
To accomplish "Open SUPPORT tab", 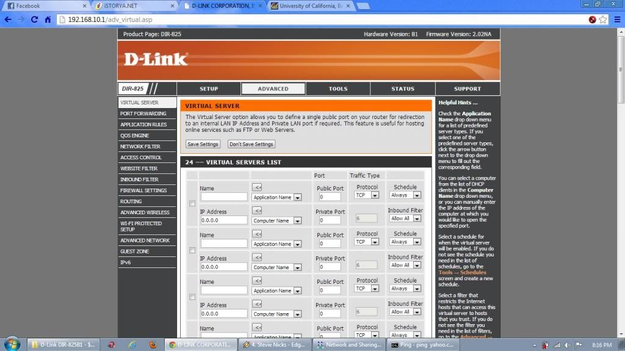I will tap(468, 89).
